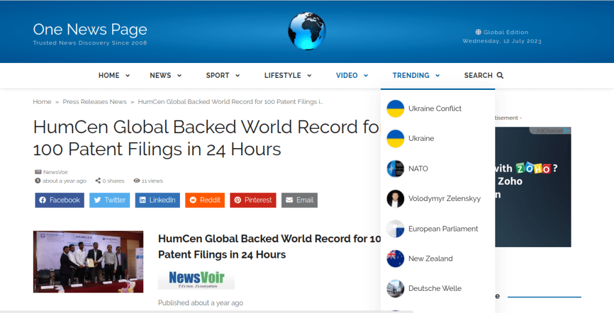Click the search magnifier icon
Viewport: 614px width, 313px height.
[x=500, y=75]
